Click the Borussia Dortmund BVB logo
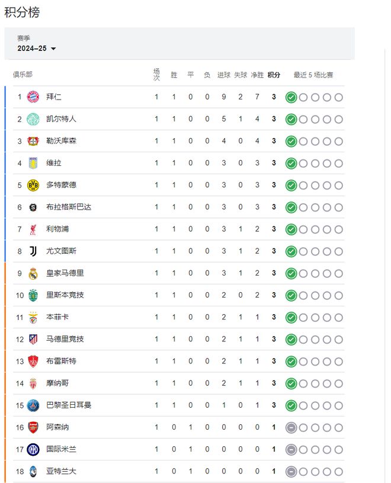Screen dimensions: 391x483 pyautogui.click(x=33, y=185)
